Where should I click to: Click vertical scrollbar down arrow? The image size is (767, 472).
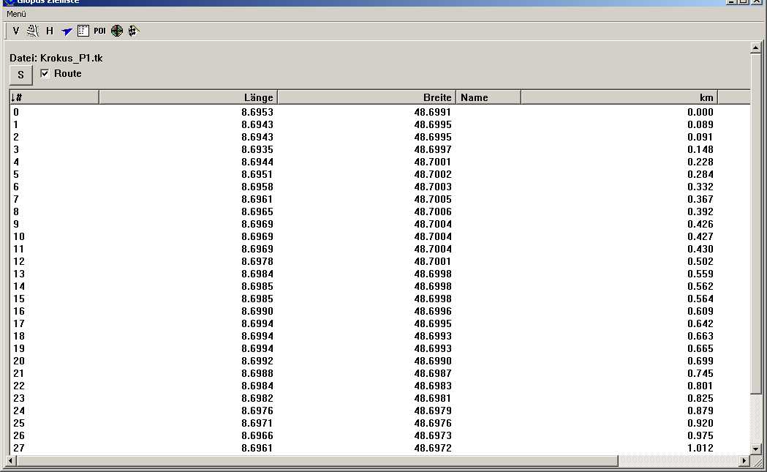click(757, 448)
